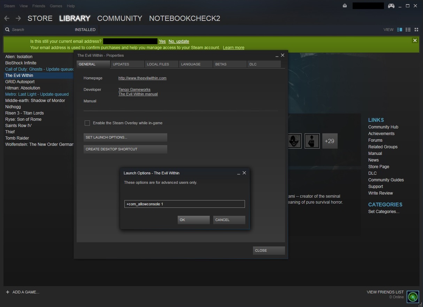Screen dimensions: 423x307
Task: Switch to the UPDATES tab
Action: pos(128,64)
